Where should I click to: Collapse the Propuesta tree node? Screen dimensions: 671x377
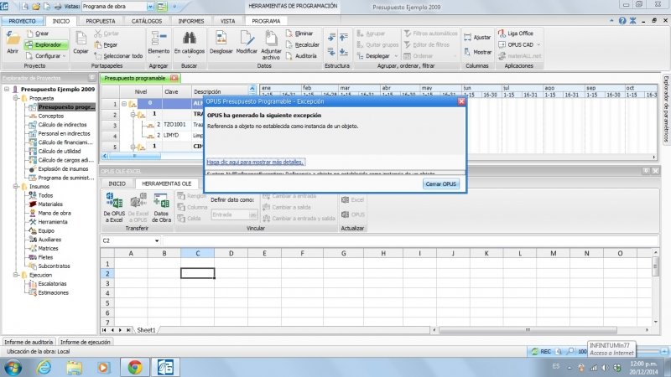tap(16, 98)
